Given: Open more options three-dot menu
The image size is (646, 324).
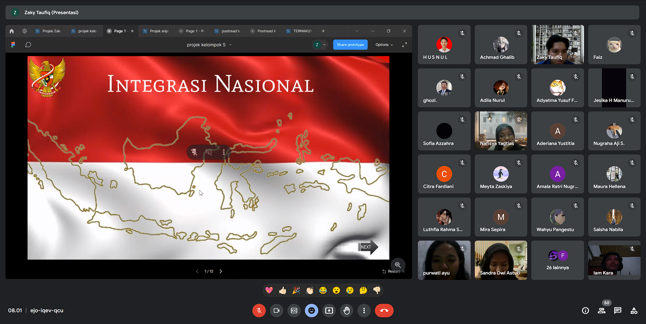Looking at the screenshot, I should pyautogui.click(x=364, y=311).
